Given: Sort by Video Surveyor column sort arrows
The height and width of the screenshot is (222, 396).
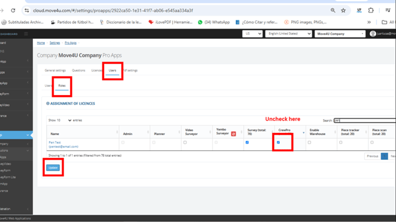Looking at the screenshot, I should [x=210, y=132].
